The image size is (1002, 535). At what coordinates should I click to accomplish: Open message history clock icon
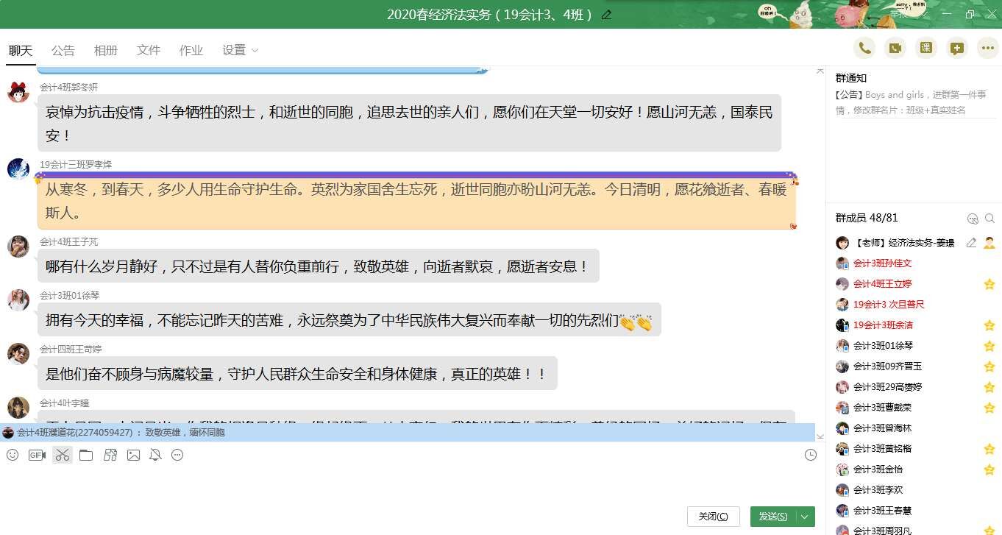(810, 456)
